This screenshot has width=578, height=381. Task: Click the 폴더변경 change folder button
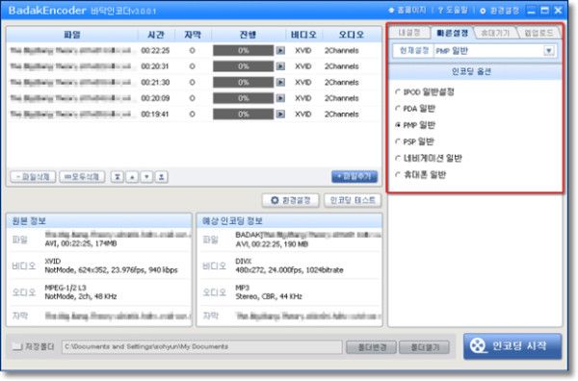[x=371, y=347]
